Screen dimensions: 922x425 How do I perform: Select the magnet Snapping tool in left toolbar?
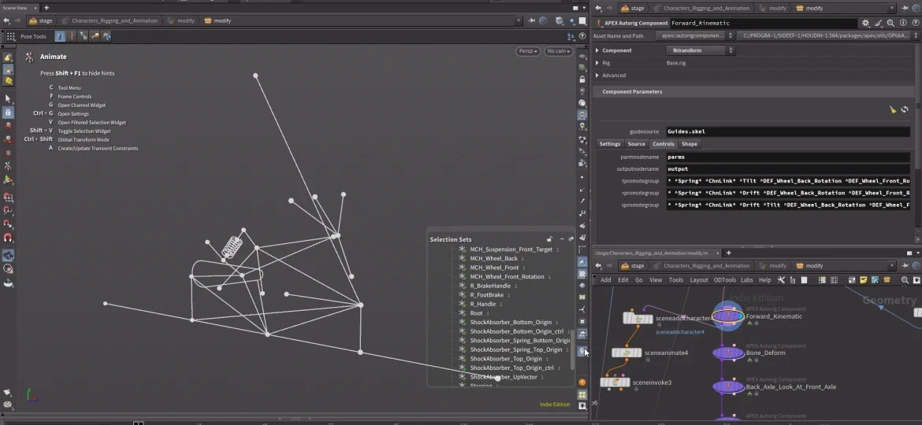(x=8, y=238)
